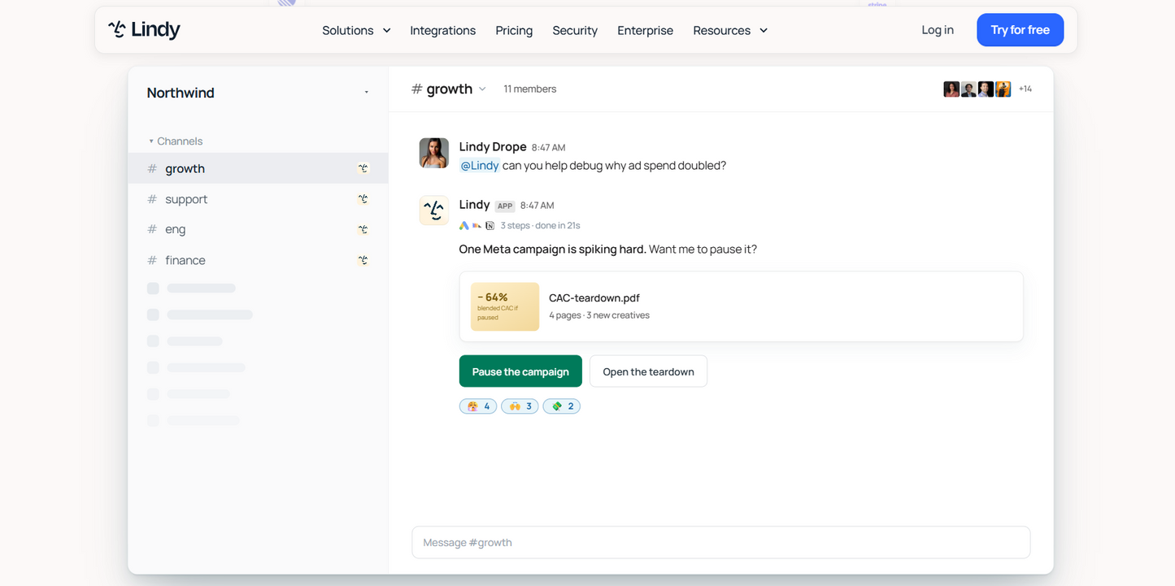Select the growth channel in sidebar
The width and height of the screenshot is (1175, 586).
[258, 168]
